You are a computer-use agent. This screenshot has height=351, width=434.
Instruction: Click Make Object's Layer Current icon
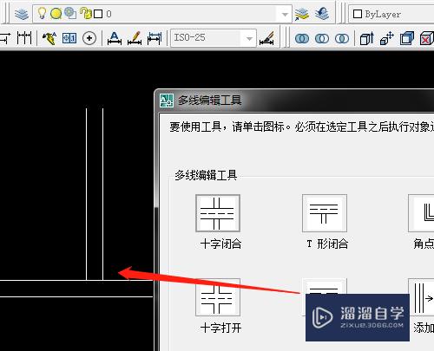point(302,14)
